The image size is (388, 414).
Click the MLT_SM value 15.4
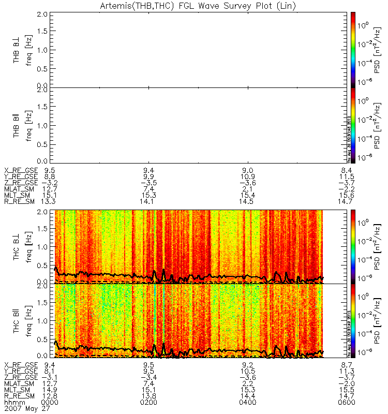click(x=248, y=196)
